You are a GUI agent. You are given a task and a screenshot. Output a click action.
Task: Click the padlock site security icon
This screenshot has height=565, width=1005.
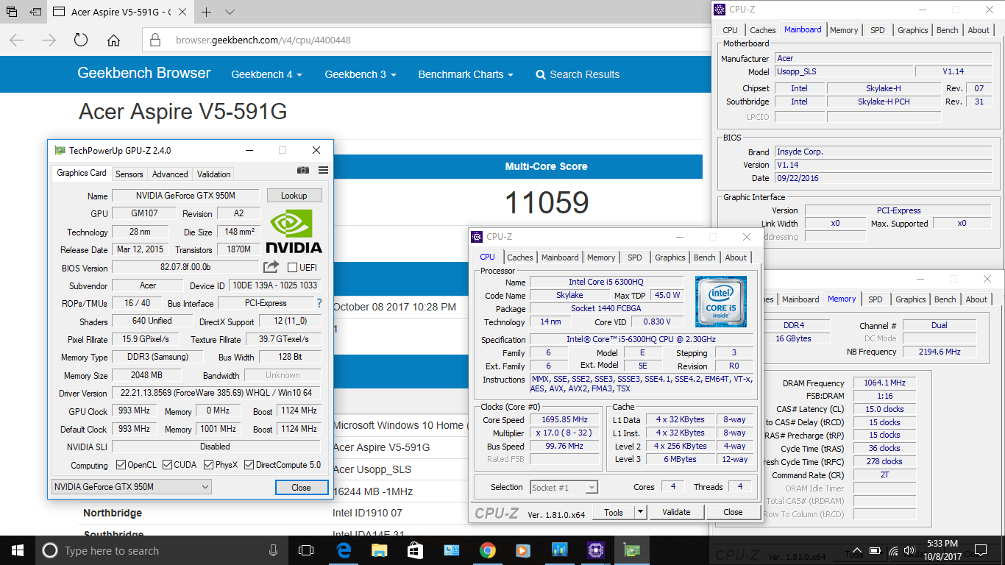click(x=156, y=40)
